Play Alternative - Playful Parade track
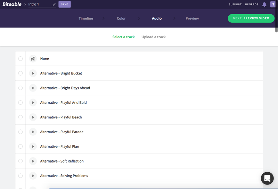Viewport: 278px width, 189px height. click(33, 132)
